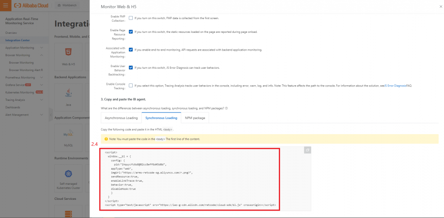Copy the BI agent code snippet
Viewport: 444px width, 218px height.
[x=307, y=150]
